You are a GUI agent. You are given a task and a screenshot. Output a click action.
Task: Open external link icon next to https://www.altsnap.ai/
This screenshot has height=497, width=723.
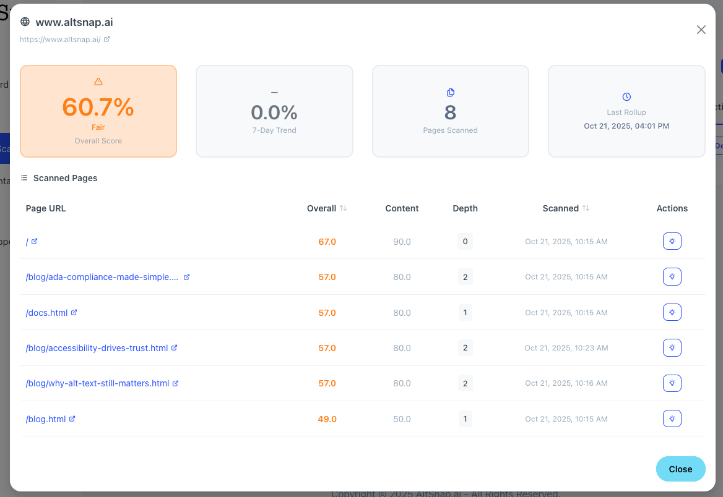[x=106, y=39]
